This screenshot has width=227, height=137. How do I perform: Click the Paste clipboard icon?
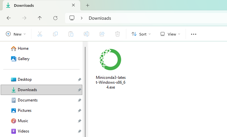pyautogui.click(x=71, y=34)
